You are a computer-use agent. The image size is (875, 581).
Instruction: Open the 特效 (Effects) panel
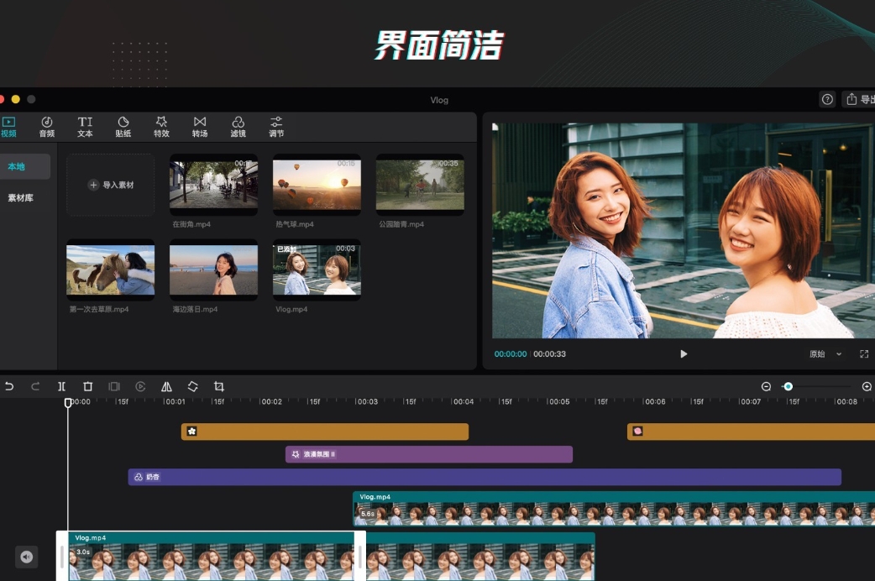[161, 127]
